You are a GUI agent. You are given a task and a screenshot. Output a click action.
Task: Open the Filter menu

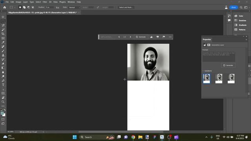(45, 2)
